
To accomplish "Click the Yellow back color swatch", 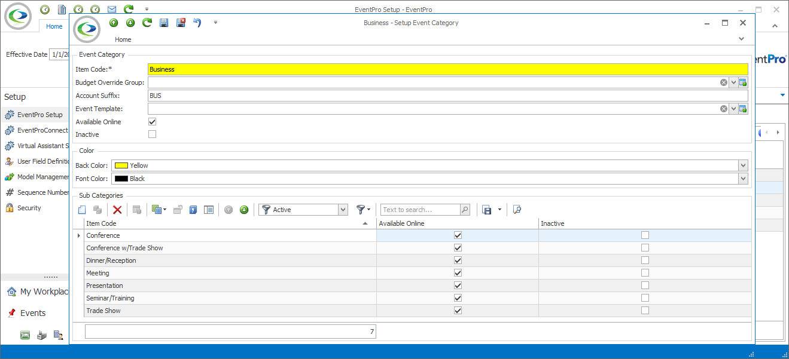I will (x=121, y=165).
